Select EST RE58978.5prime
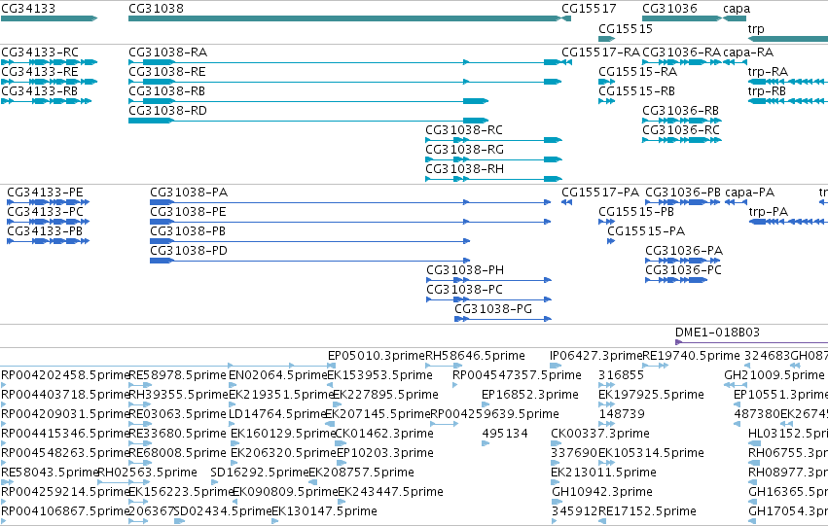 tap(178, 375)
